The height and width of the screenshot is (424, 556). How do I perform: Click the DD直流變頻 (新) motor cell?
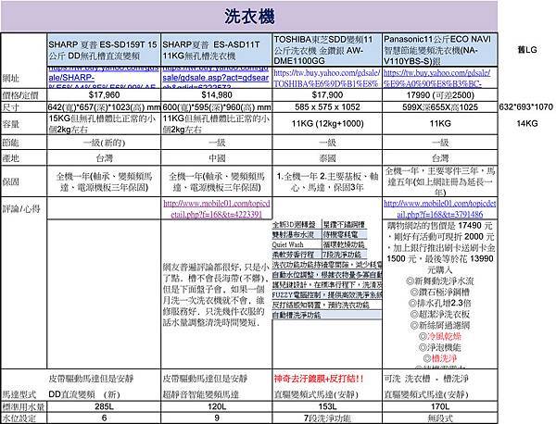coord(84,394)
